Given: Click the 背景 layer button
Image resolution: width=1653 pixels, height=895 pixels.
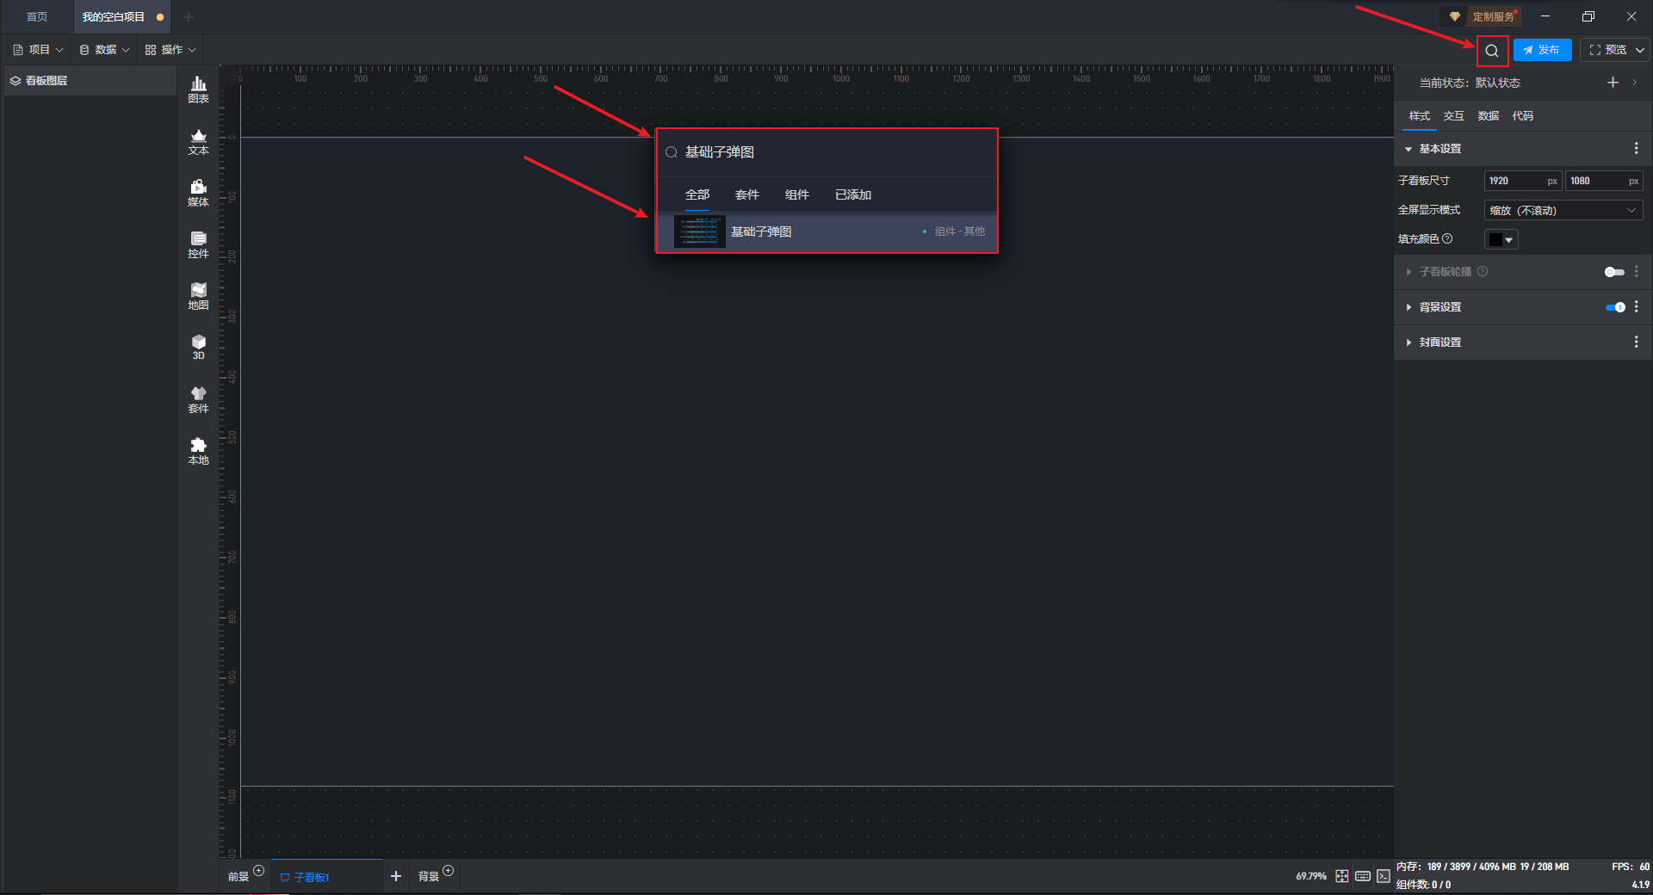Looking at the screenshot, I should [x=429, y=877].
